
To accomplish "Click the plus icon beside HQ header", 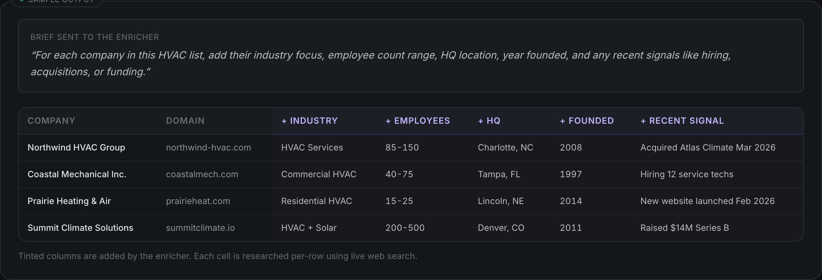I will 481,121.
